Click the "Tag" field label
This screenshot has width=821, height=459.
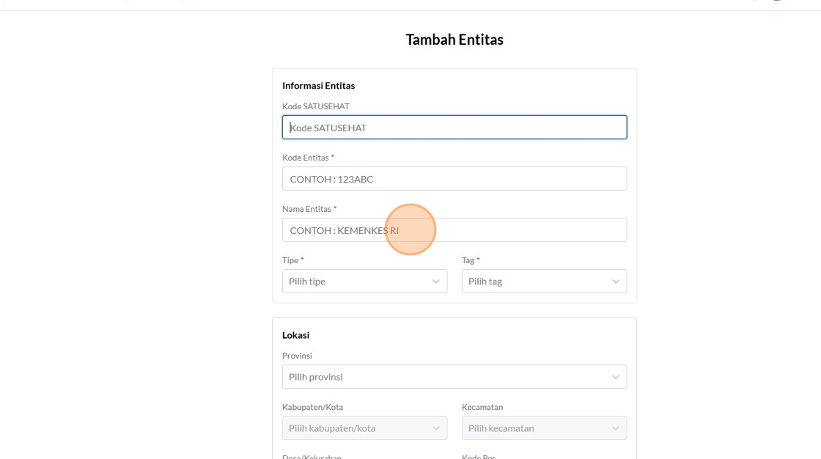(x=468, y=260)
